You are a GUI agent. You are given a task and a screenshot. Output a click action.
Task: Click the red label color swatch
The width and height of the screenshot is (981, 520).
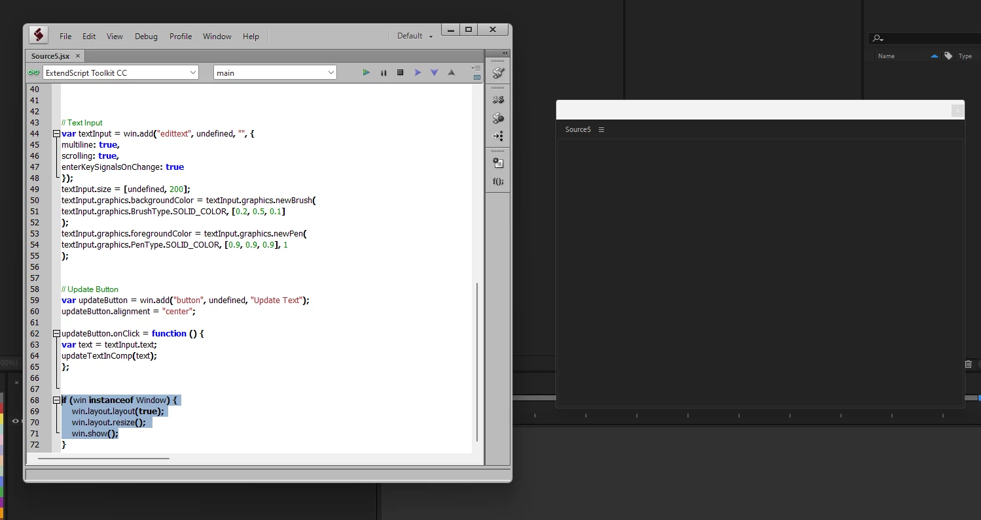click(1, 408)
